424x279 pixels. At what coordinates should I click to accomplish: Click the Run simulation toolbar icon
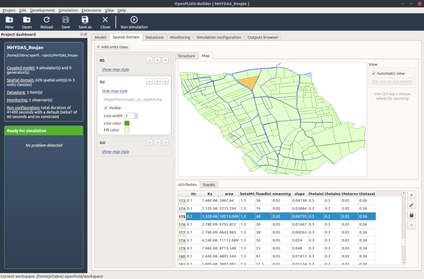click(x=134, y=20)
